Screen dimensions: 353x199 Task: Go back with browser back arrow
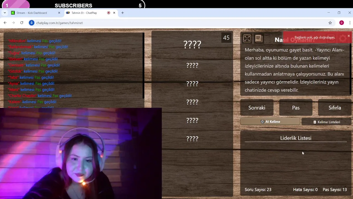[5, 23]
